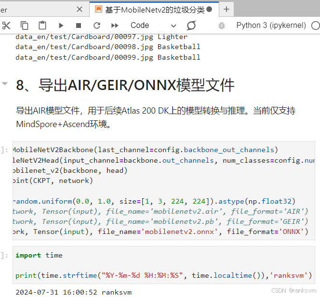The image size is (320, 297).
Task: Restart the kernel
Action: [97, 26]
